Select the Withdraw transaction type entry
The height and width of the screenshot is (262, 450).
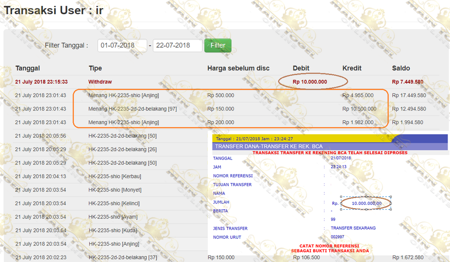click(x=100, y=82)
